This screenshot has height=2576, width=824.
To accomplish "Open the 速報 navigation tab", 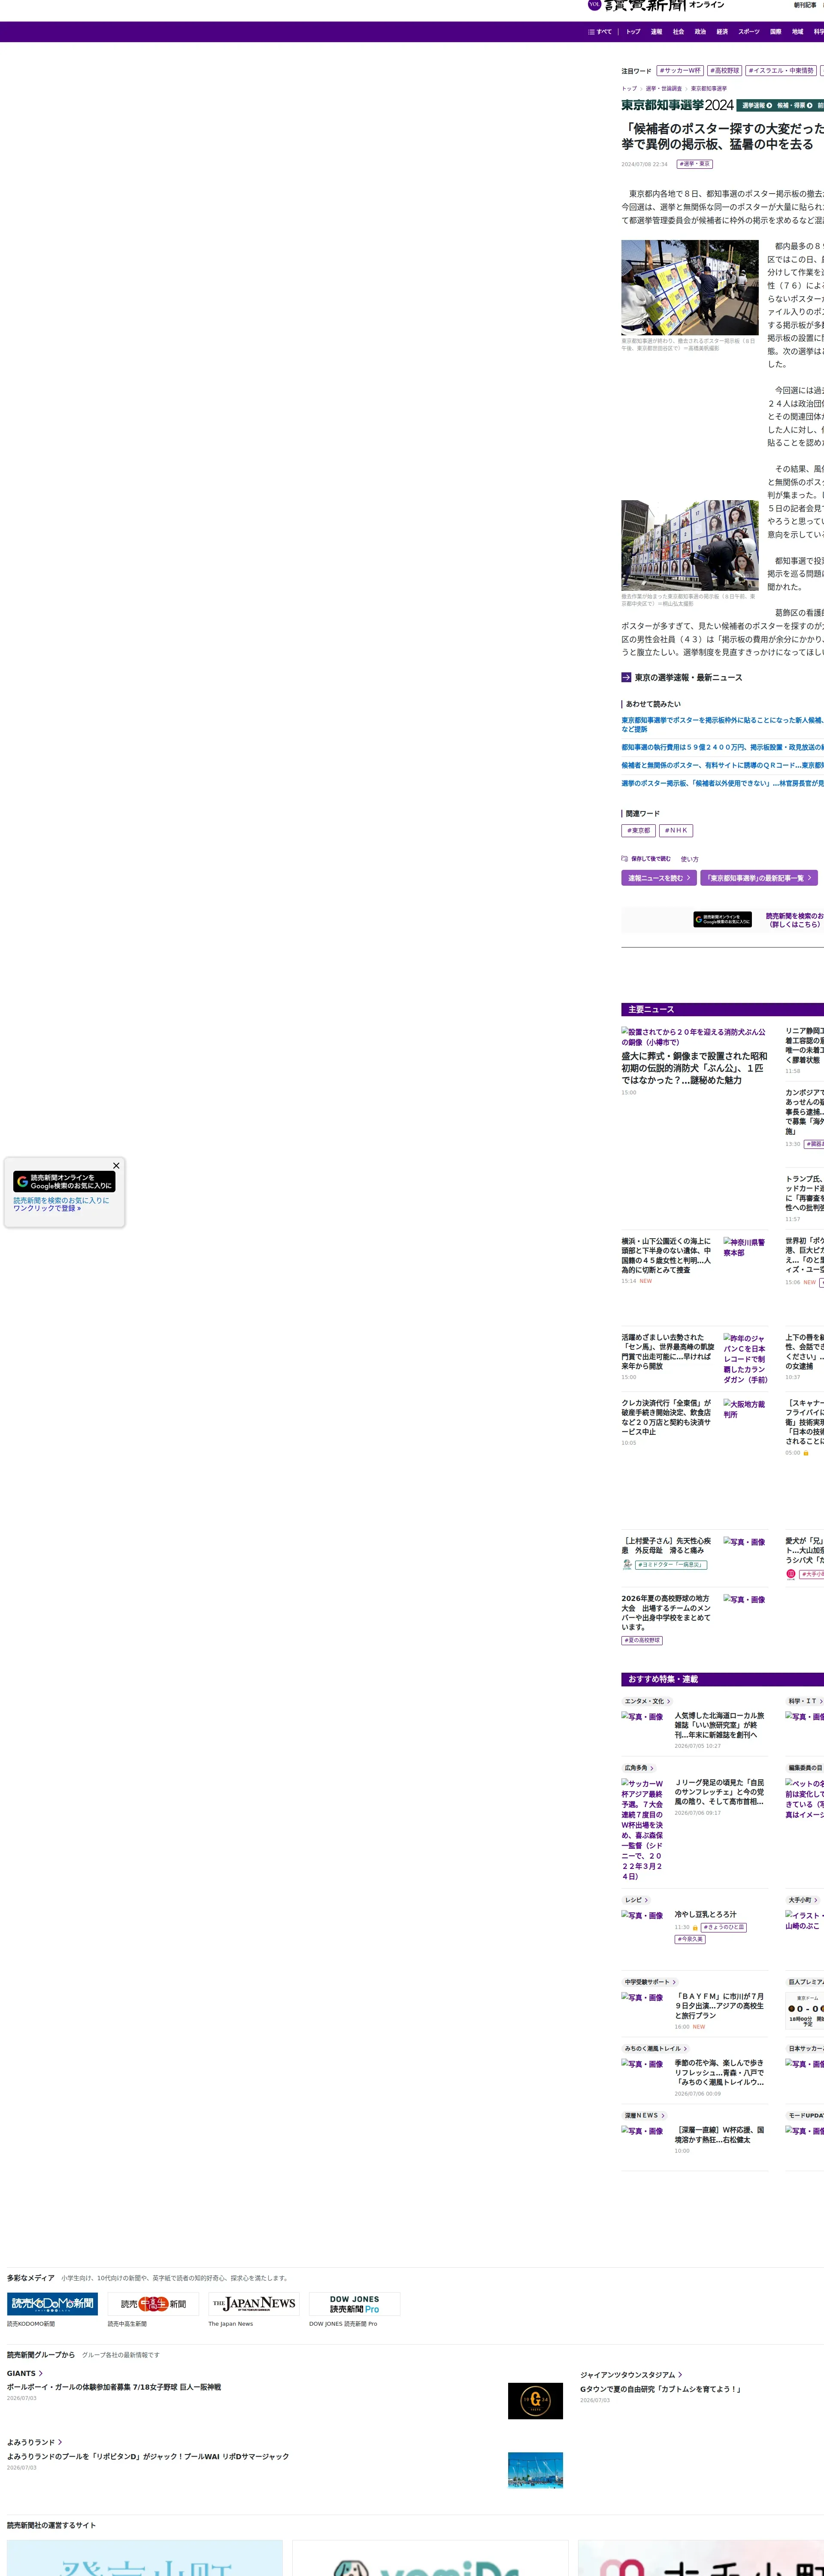I will point(656,32).
